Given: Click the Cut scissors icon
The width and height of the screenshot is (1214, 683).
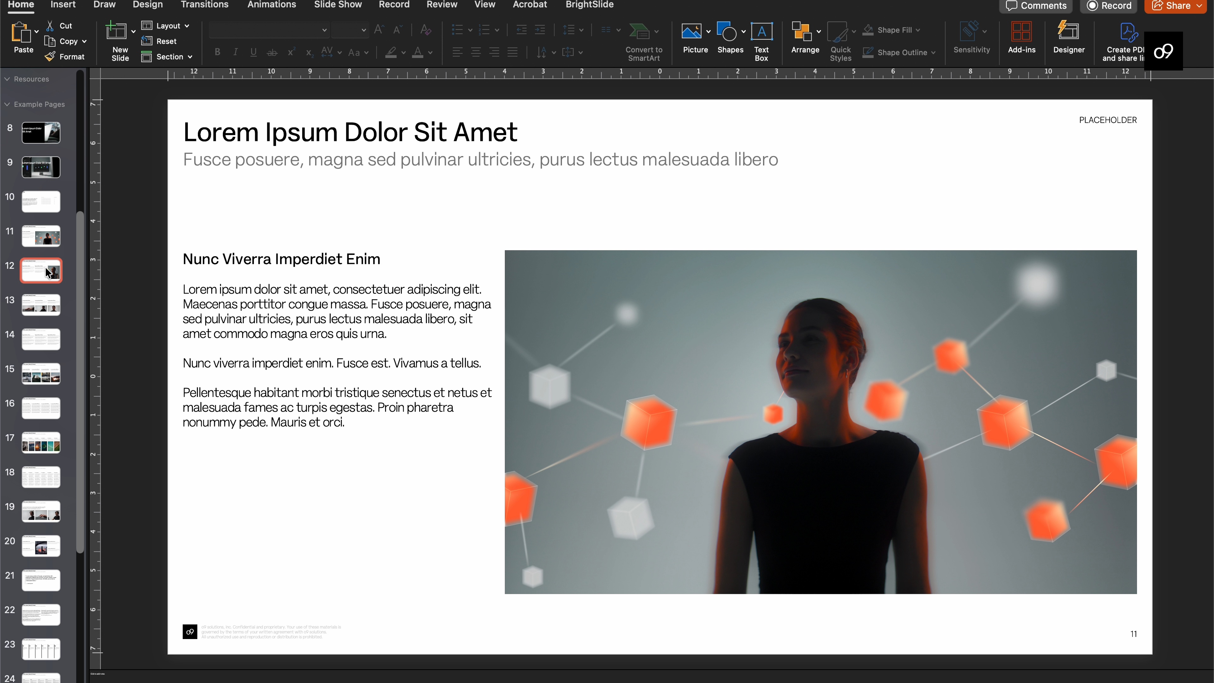Looking at the screenshot, I should click(x=50, y=25).
